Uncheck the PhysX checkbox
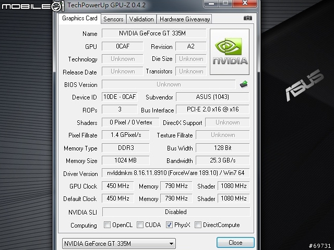The image size is (334, 250). pos(169,224)
